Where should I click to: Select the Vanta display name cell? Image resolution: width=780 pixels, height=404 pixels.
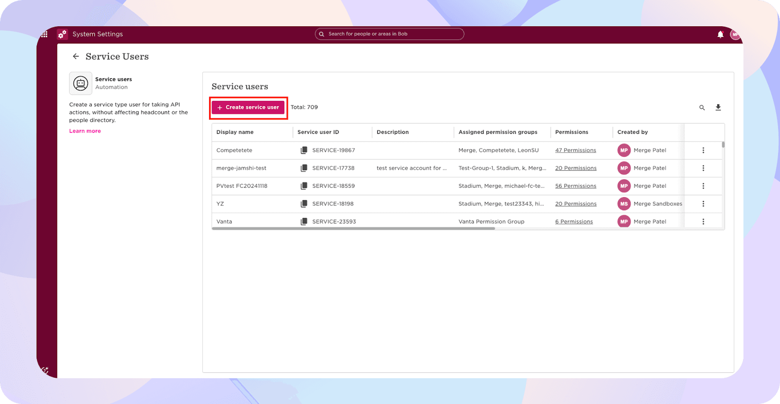pyautogui.click(x=224, y=221)
